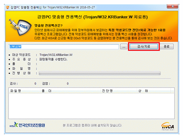Close the window with the X button

pyautogui.click(x=173, y=6)
